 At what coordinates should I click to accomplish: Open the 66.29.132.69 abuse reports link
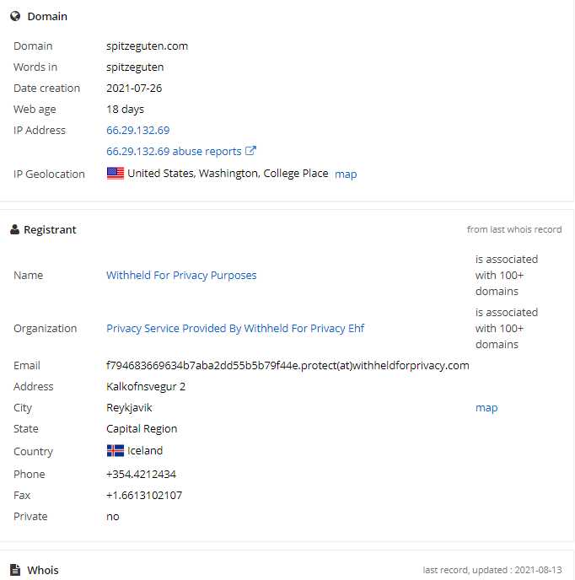[174, 151]
